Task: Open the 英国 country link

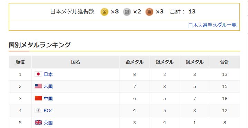Action: pos(48,122)
